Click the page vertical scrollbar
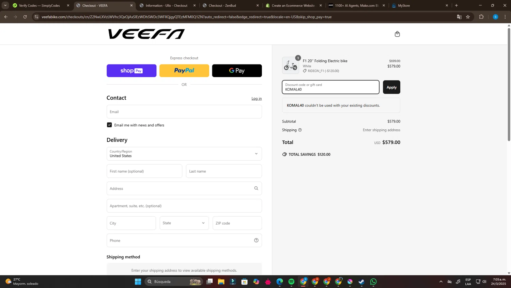This screenshot has width=511, height=288. (x=509, y=84)
